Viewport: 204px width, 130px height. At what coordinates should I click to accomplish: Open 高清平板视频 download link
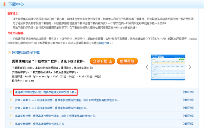(x=56, y=116)
